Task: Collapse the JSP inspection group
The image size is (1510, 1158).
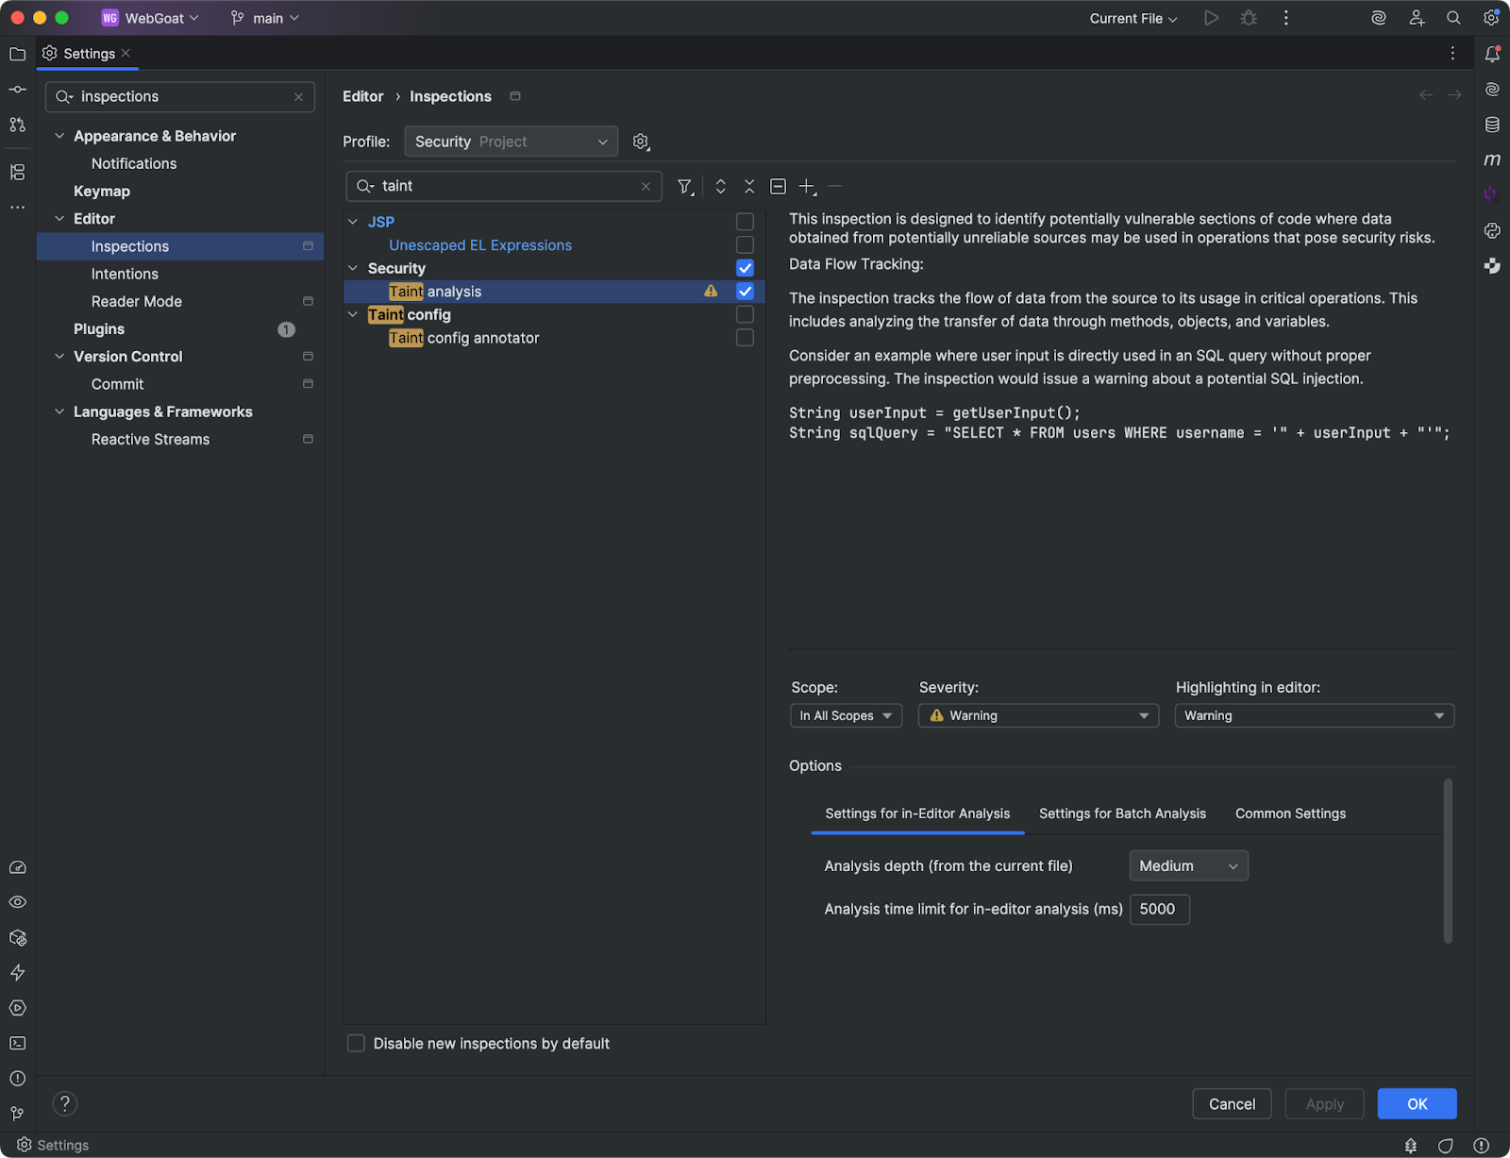Action: 353,222
